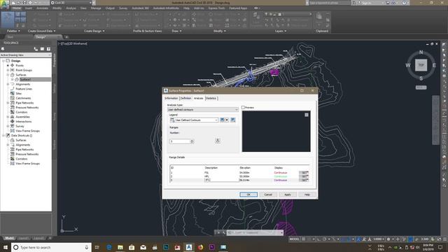Click the 34.000m elevation cell
The width and height of the screenshot is (448, 252).
click(x=244, y=173)
